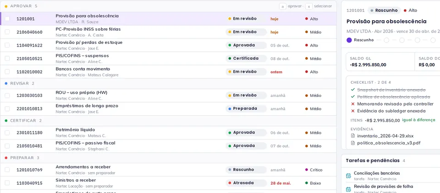Open the politica_obsolescencia_v3.pdf evidence file
Screen dimensions: 440x193
389,143
